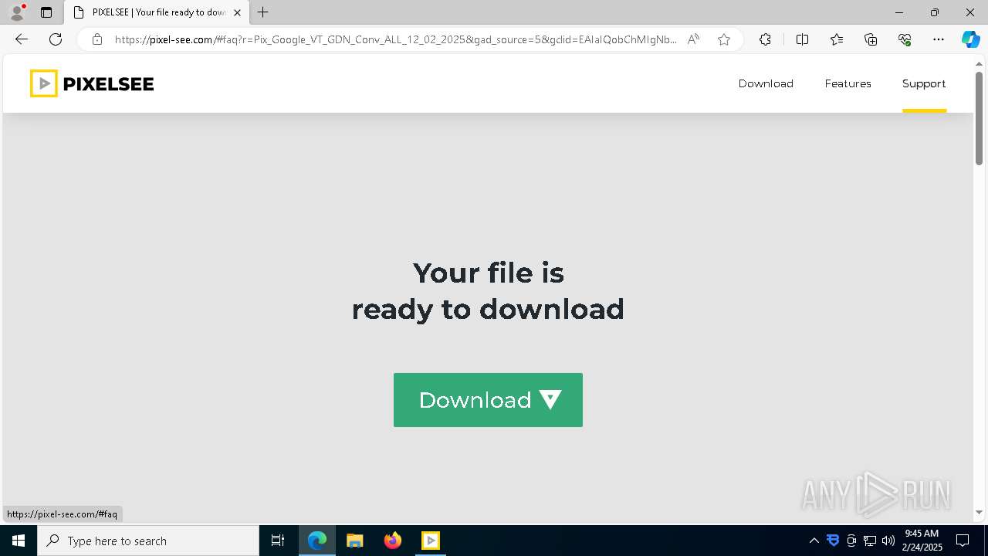Open Windows Start menu

(x=19, y=541)
